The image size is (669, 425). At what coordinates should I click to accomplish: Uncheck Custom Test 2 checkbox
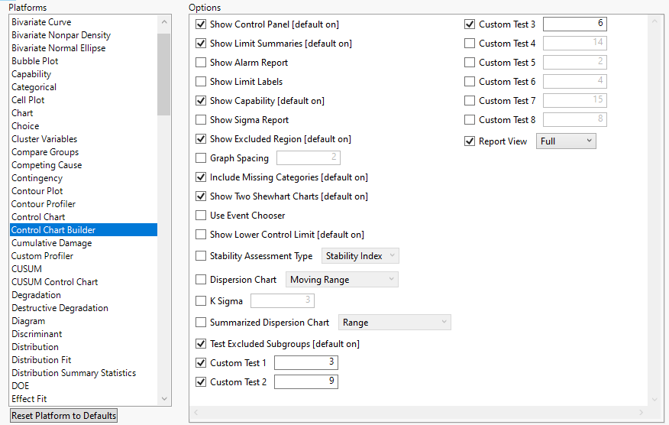point(201,382)
